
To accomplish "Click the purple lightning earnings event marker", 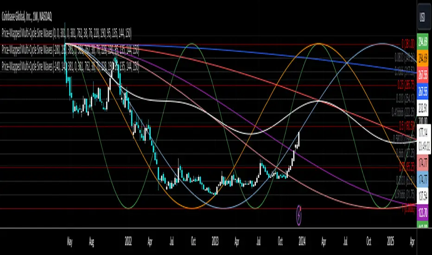I will click(x=299, y=215).
